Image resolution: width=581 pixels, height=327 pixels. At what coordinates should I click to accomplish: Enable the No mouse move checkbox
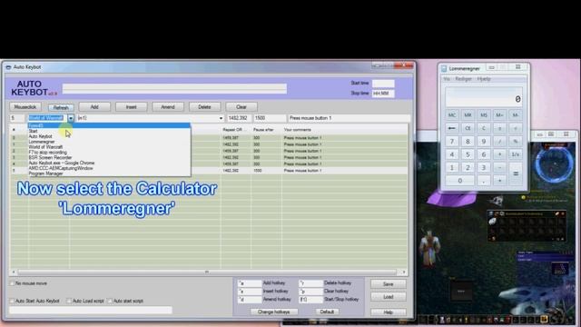12,283
